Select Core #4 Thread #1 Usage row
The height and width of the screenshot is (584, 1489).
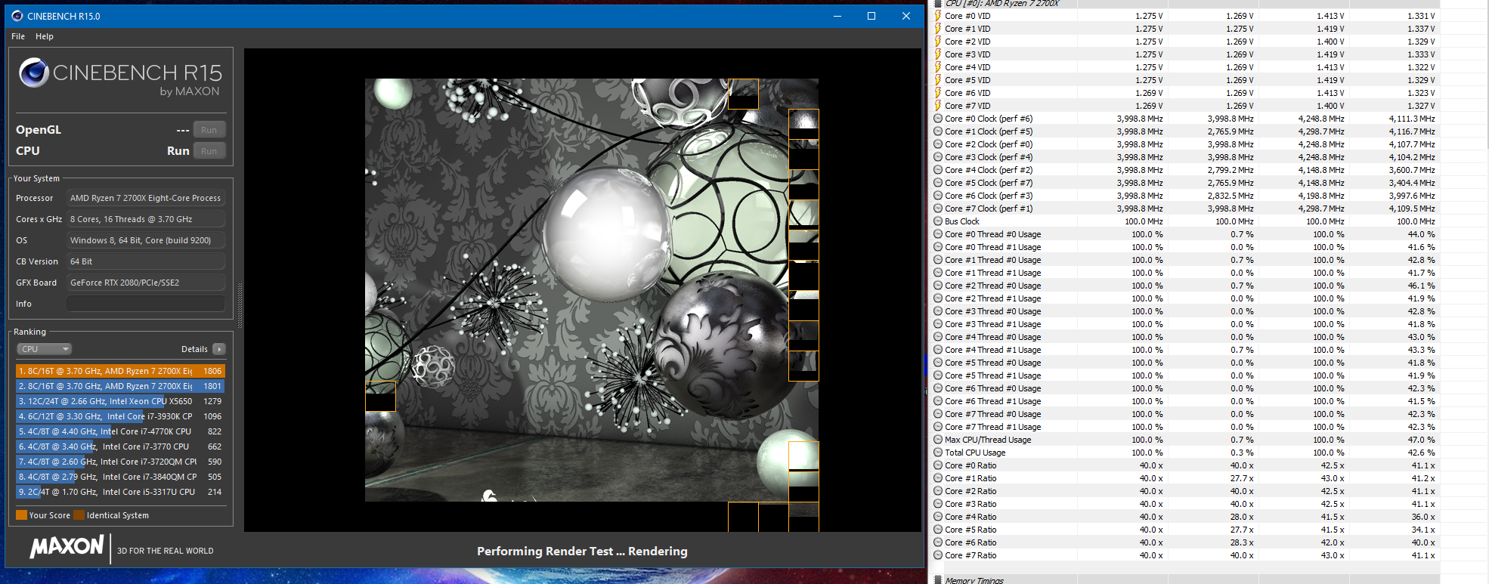[1185, 350]
